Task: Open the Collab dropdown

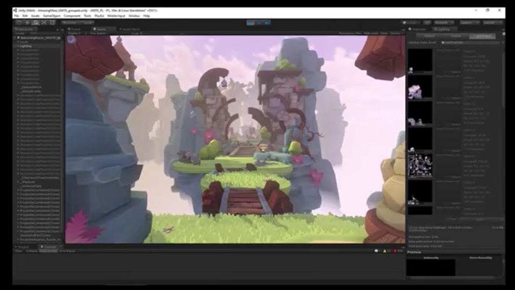Action: pyautogui.click(x=411, y=23)
